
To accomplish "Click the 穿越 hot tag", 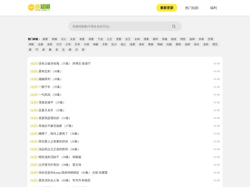I will [x=165, y=39].
